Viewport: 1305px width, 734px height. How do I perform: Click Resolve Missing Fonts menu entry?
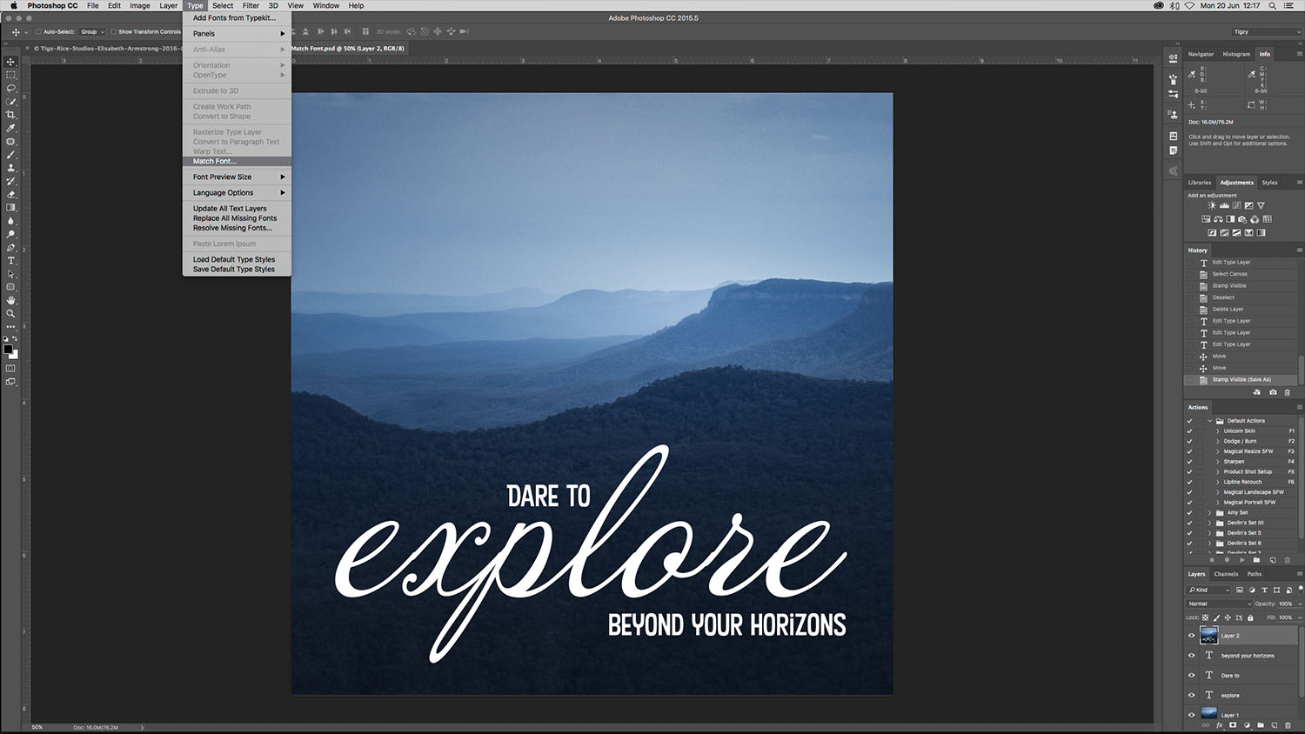coord(232,229)
